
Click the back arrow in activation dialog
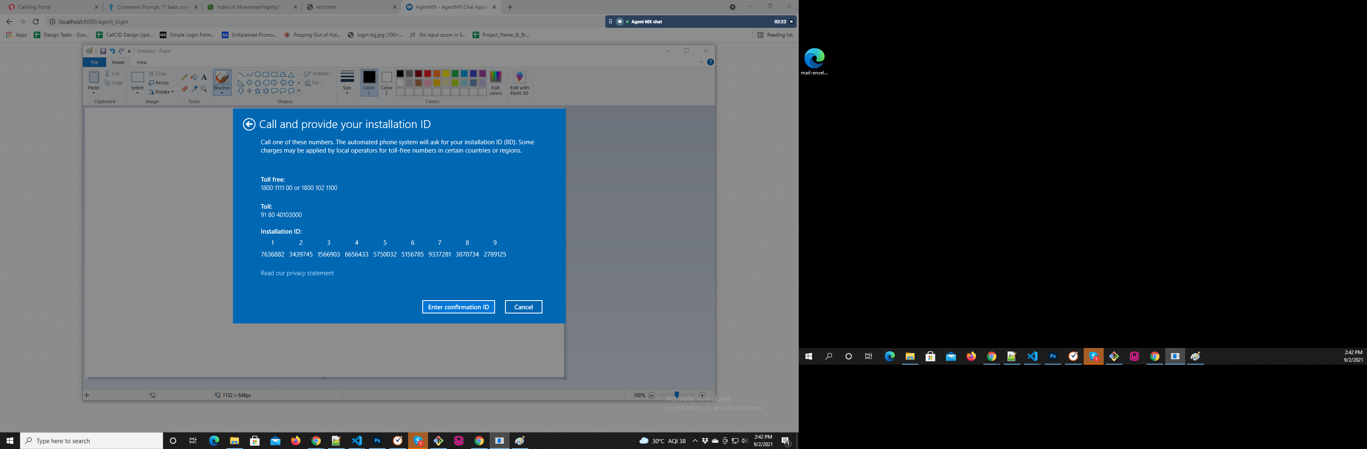249,124
